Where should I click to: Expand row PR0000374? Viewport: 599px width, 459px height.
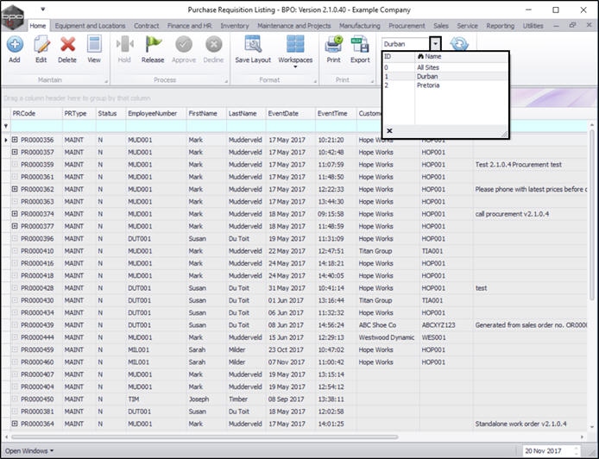pos(15,214)
